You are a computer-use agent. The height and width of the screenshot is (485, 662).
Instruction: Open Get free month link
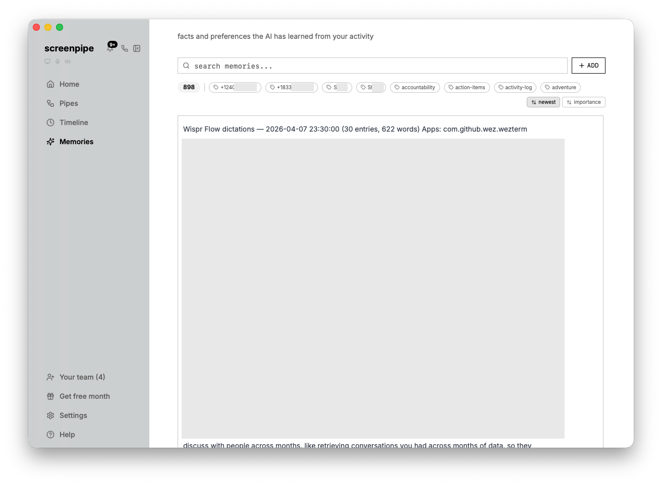84,396
